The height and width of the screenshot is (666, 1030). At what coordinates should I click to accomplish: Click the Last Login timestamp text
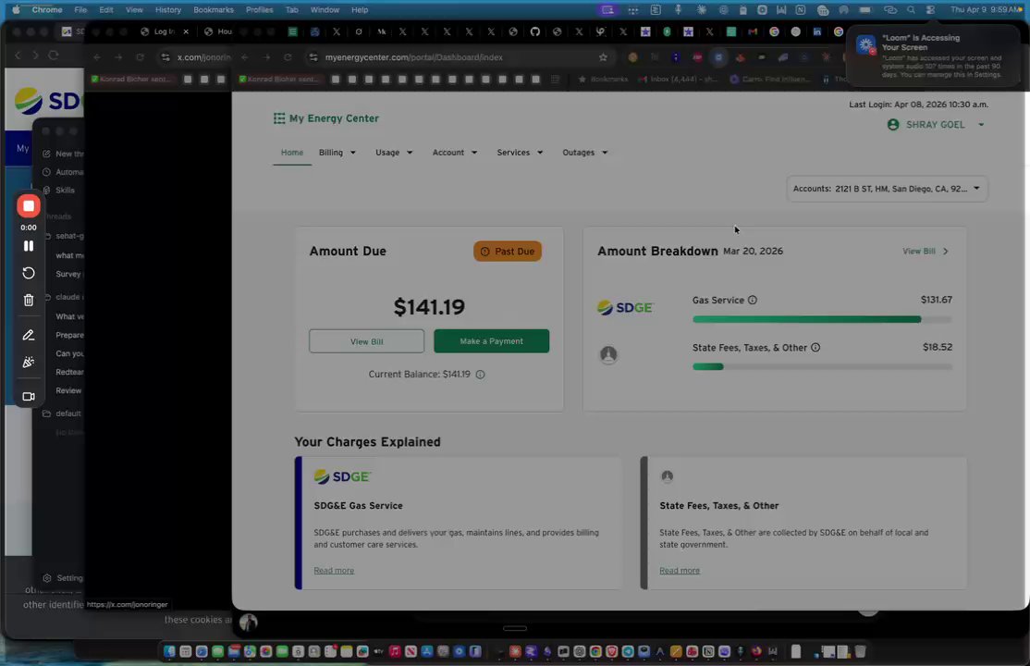pos(918,105)
